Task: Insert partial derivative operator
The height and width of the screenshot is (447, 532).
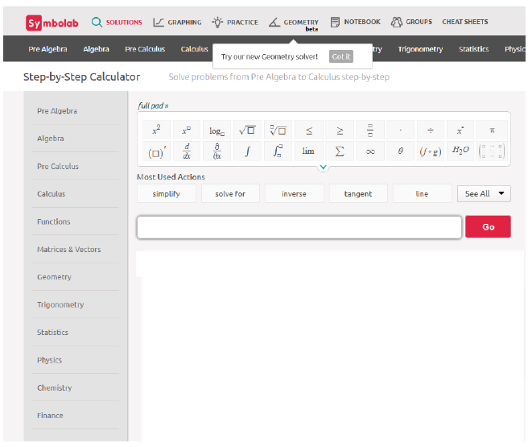Action: [x=217, y=151]
